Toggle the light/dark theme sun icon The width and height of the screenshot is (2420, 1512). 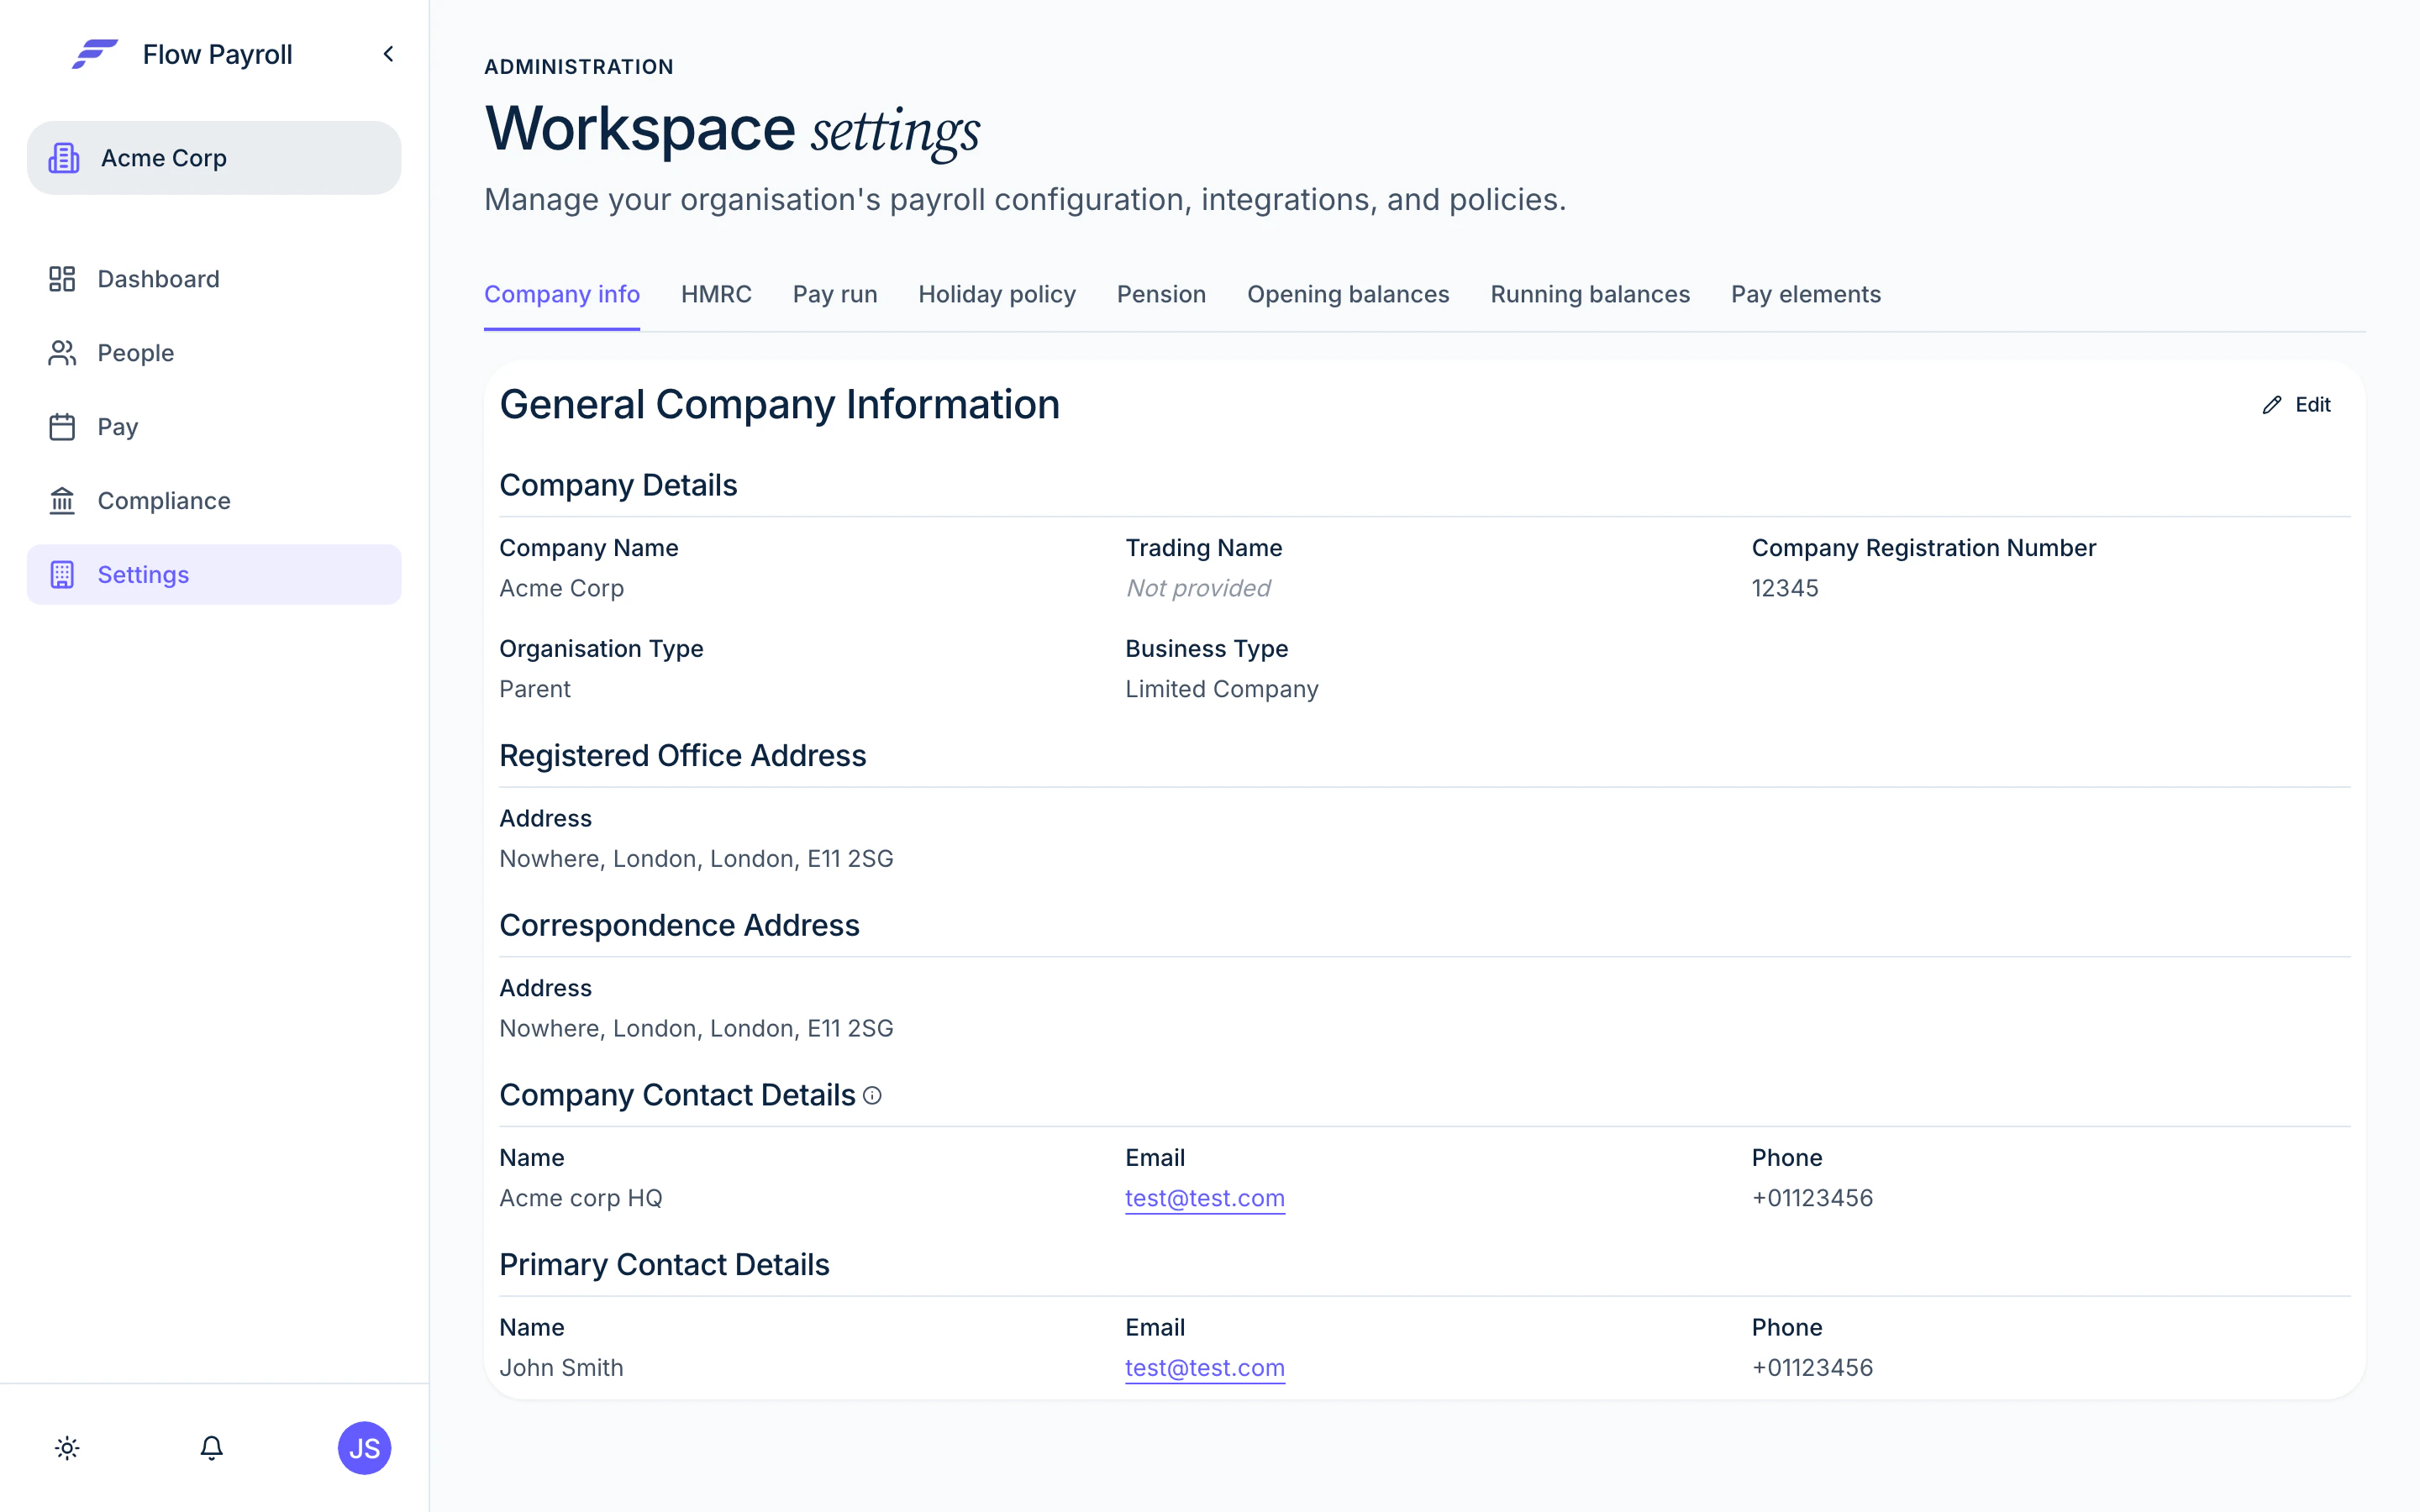coord(67,1448)
